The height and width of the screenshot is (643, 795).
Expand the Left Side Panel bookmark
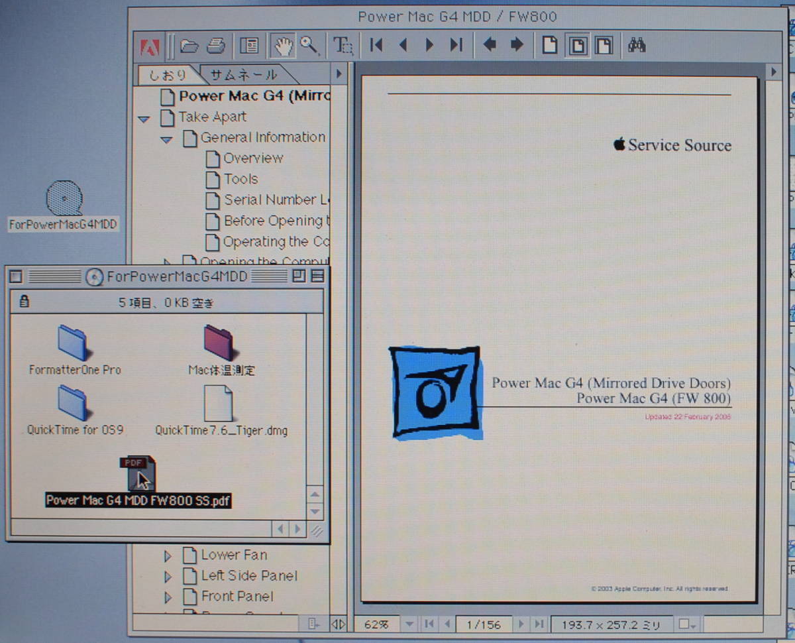[168, 577]
